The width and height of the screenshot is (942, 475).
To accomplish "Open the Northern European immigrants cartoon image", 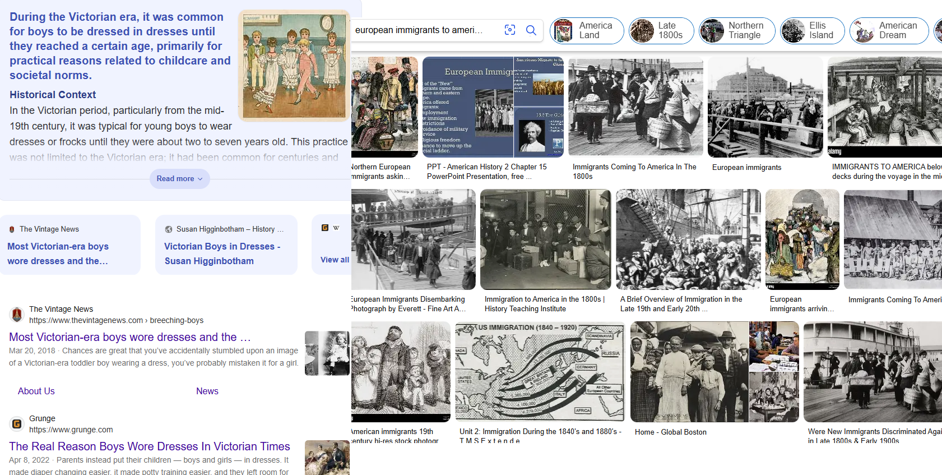I will 384,107.
